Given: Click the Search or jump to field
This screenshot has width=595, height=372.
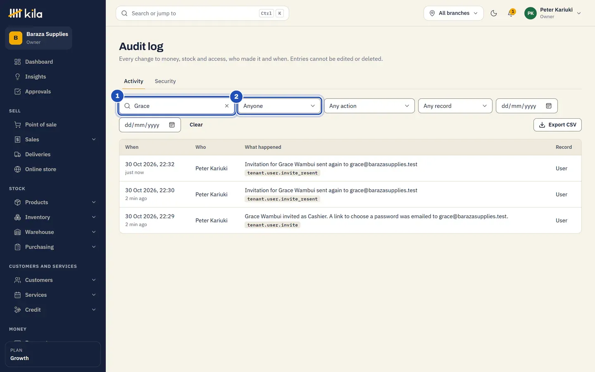Looking at the screenshot, I should click(x=202, y=13).
